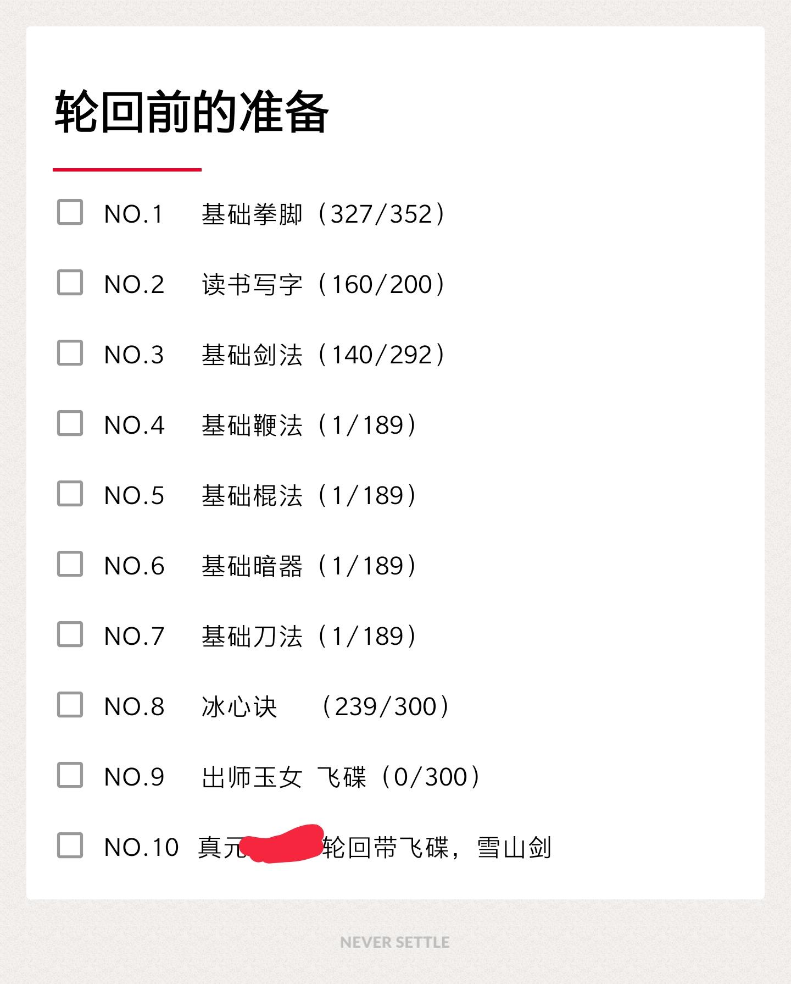Image resolution: width=791 pixels, height=984 pixels.
Task: Click the NEVER SETTLE watermark text
Action: tap(395, 942)
